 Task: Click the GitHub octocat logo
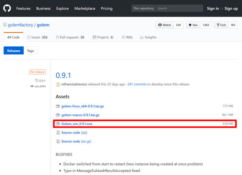(7, 8)
